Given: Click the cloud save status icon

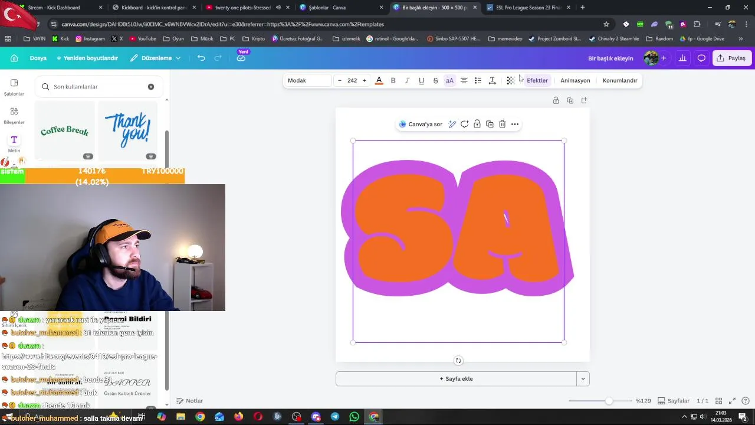Looking at the screenshot, I should click(241, 58).
